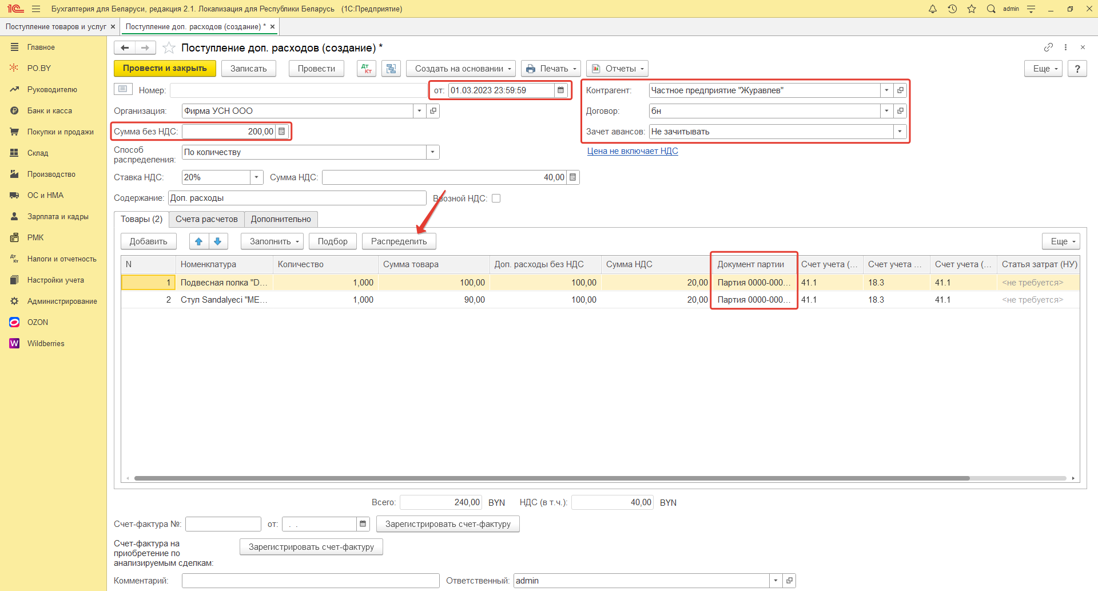Switch to Поступление товаров и услуг tab
The width and height of the screenshot is (1098, 591).
pos(55,27)
